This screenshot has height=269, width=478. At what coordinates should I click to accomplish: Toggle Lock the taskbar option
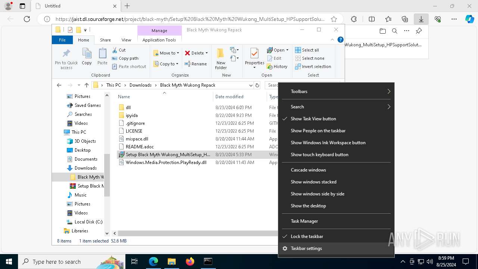pos(336,236)
